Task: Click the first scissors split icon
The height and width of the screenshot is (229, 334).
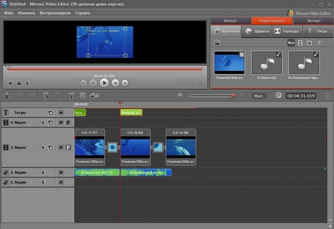Action: 21,96
